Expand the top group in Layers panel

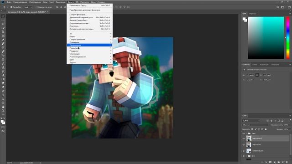tap(247, 133)
